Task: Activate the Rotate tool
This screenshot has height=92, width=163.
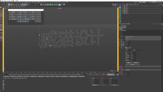Action: (14, 5)
